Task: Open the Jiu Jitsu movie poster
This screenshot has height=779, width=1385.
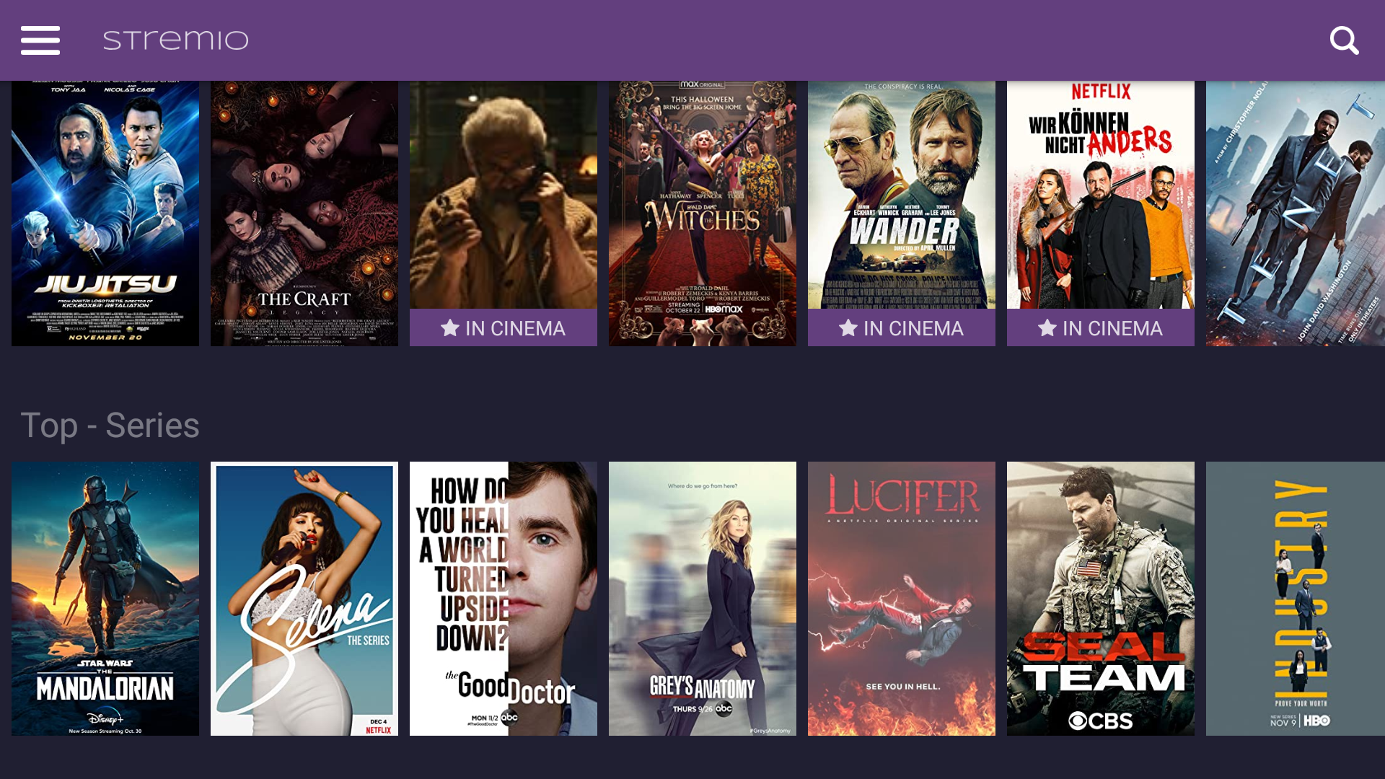Action: click(105, 213)
